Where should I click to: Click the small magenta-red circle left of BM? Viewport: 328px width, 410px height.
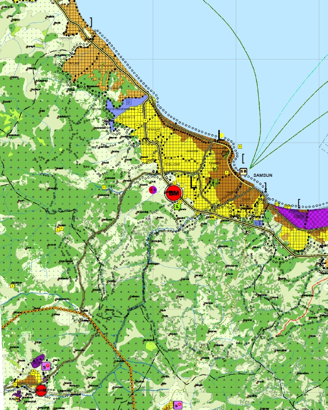(152, 190)
